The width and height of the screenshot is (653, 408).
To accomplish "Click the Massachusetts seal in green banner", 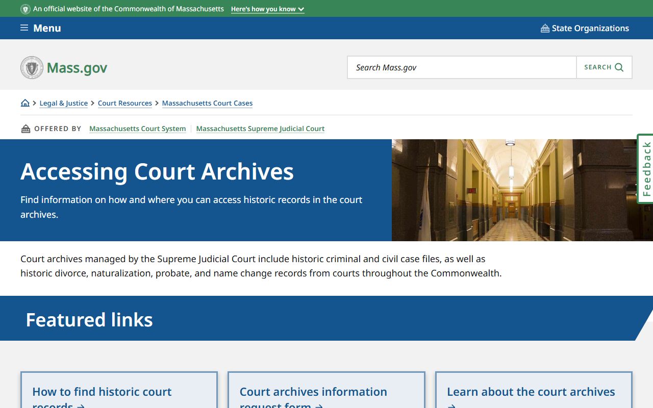I will point(26,9).
